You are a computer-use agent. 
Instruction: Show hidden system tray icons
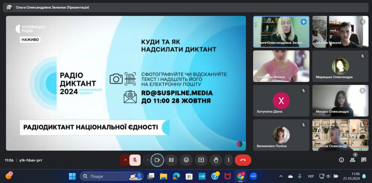coord(281,176)
